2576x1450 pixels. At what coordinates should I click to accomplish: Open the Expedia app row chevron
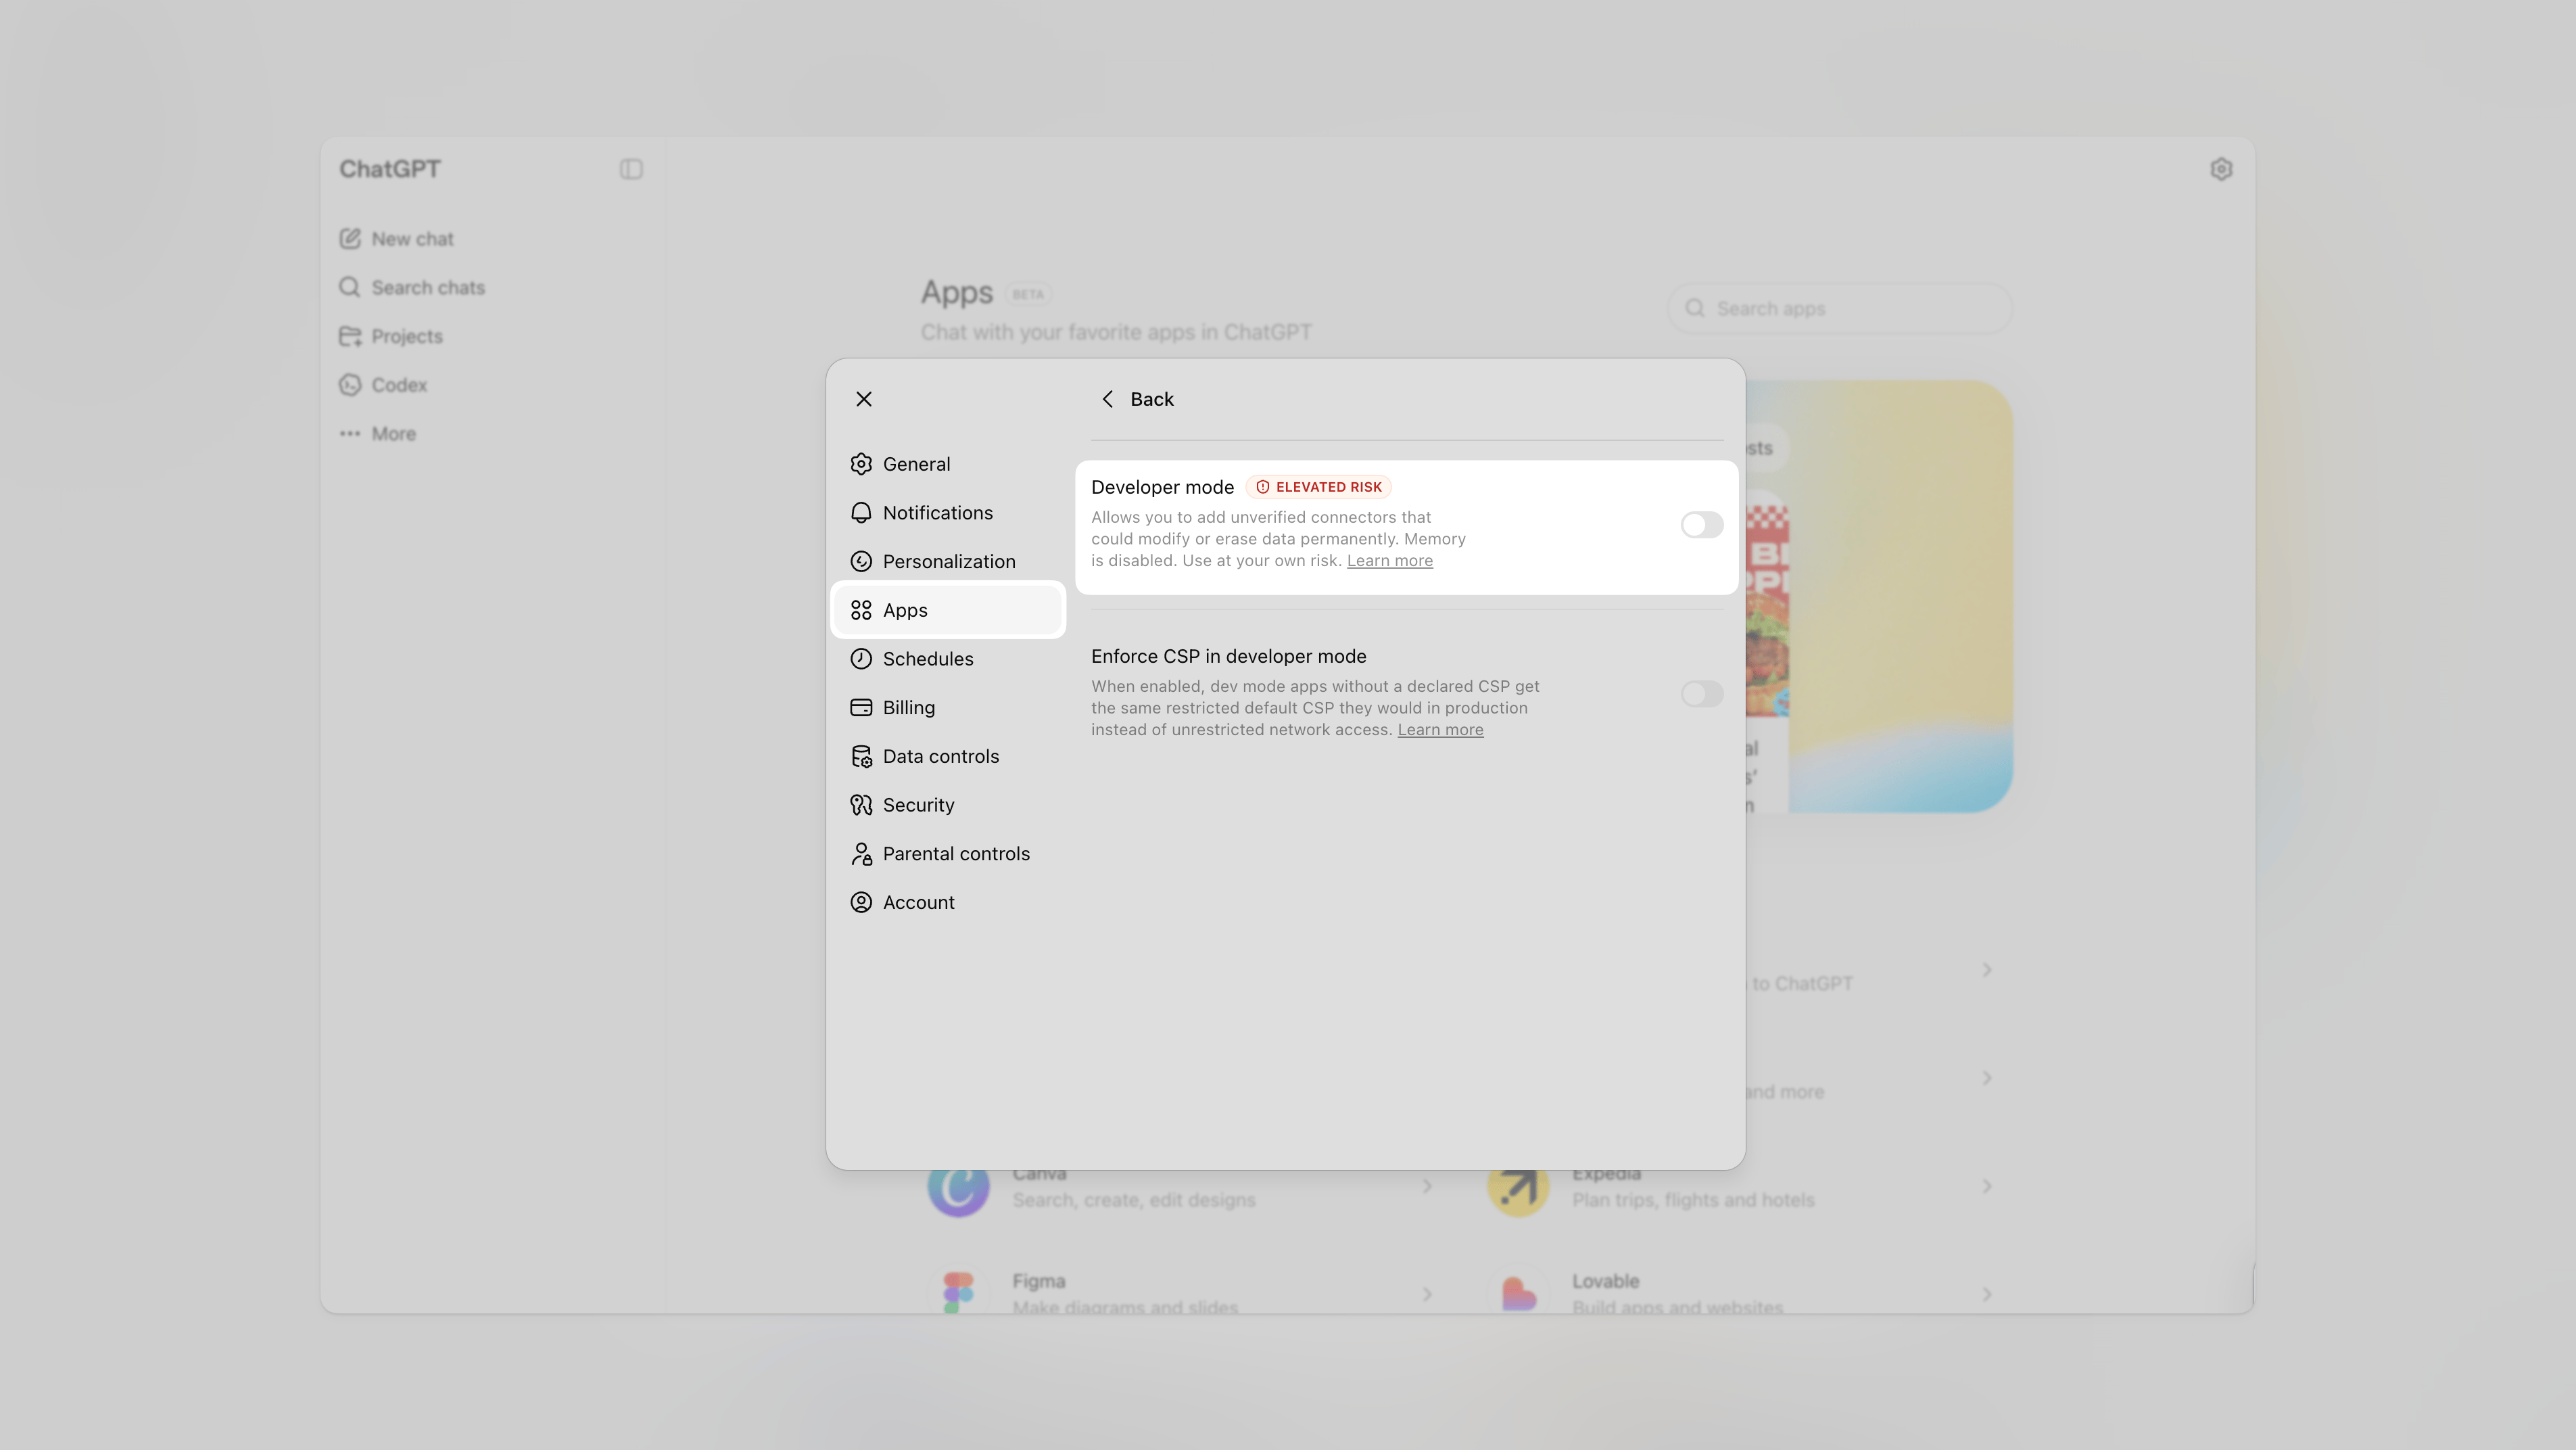1987,1186
